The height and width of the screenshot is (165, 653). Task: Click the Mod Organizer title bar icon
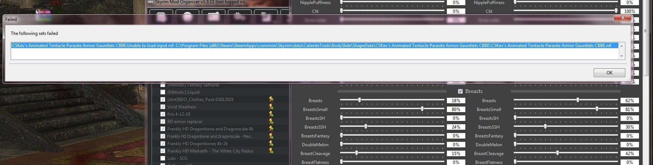click(150, 2)
